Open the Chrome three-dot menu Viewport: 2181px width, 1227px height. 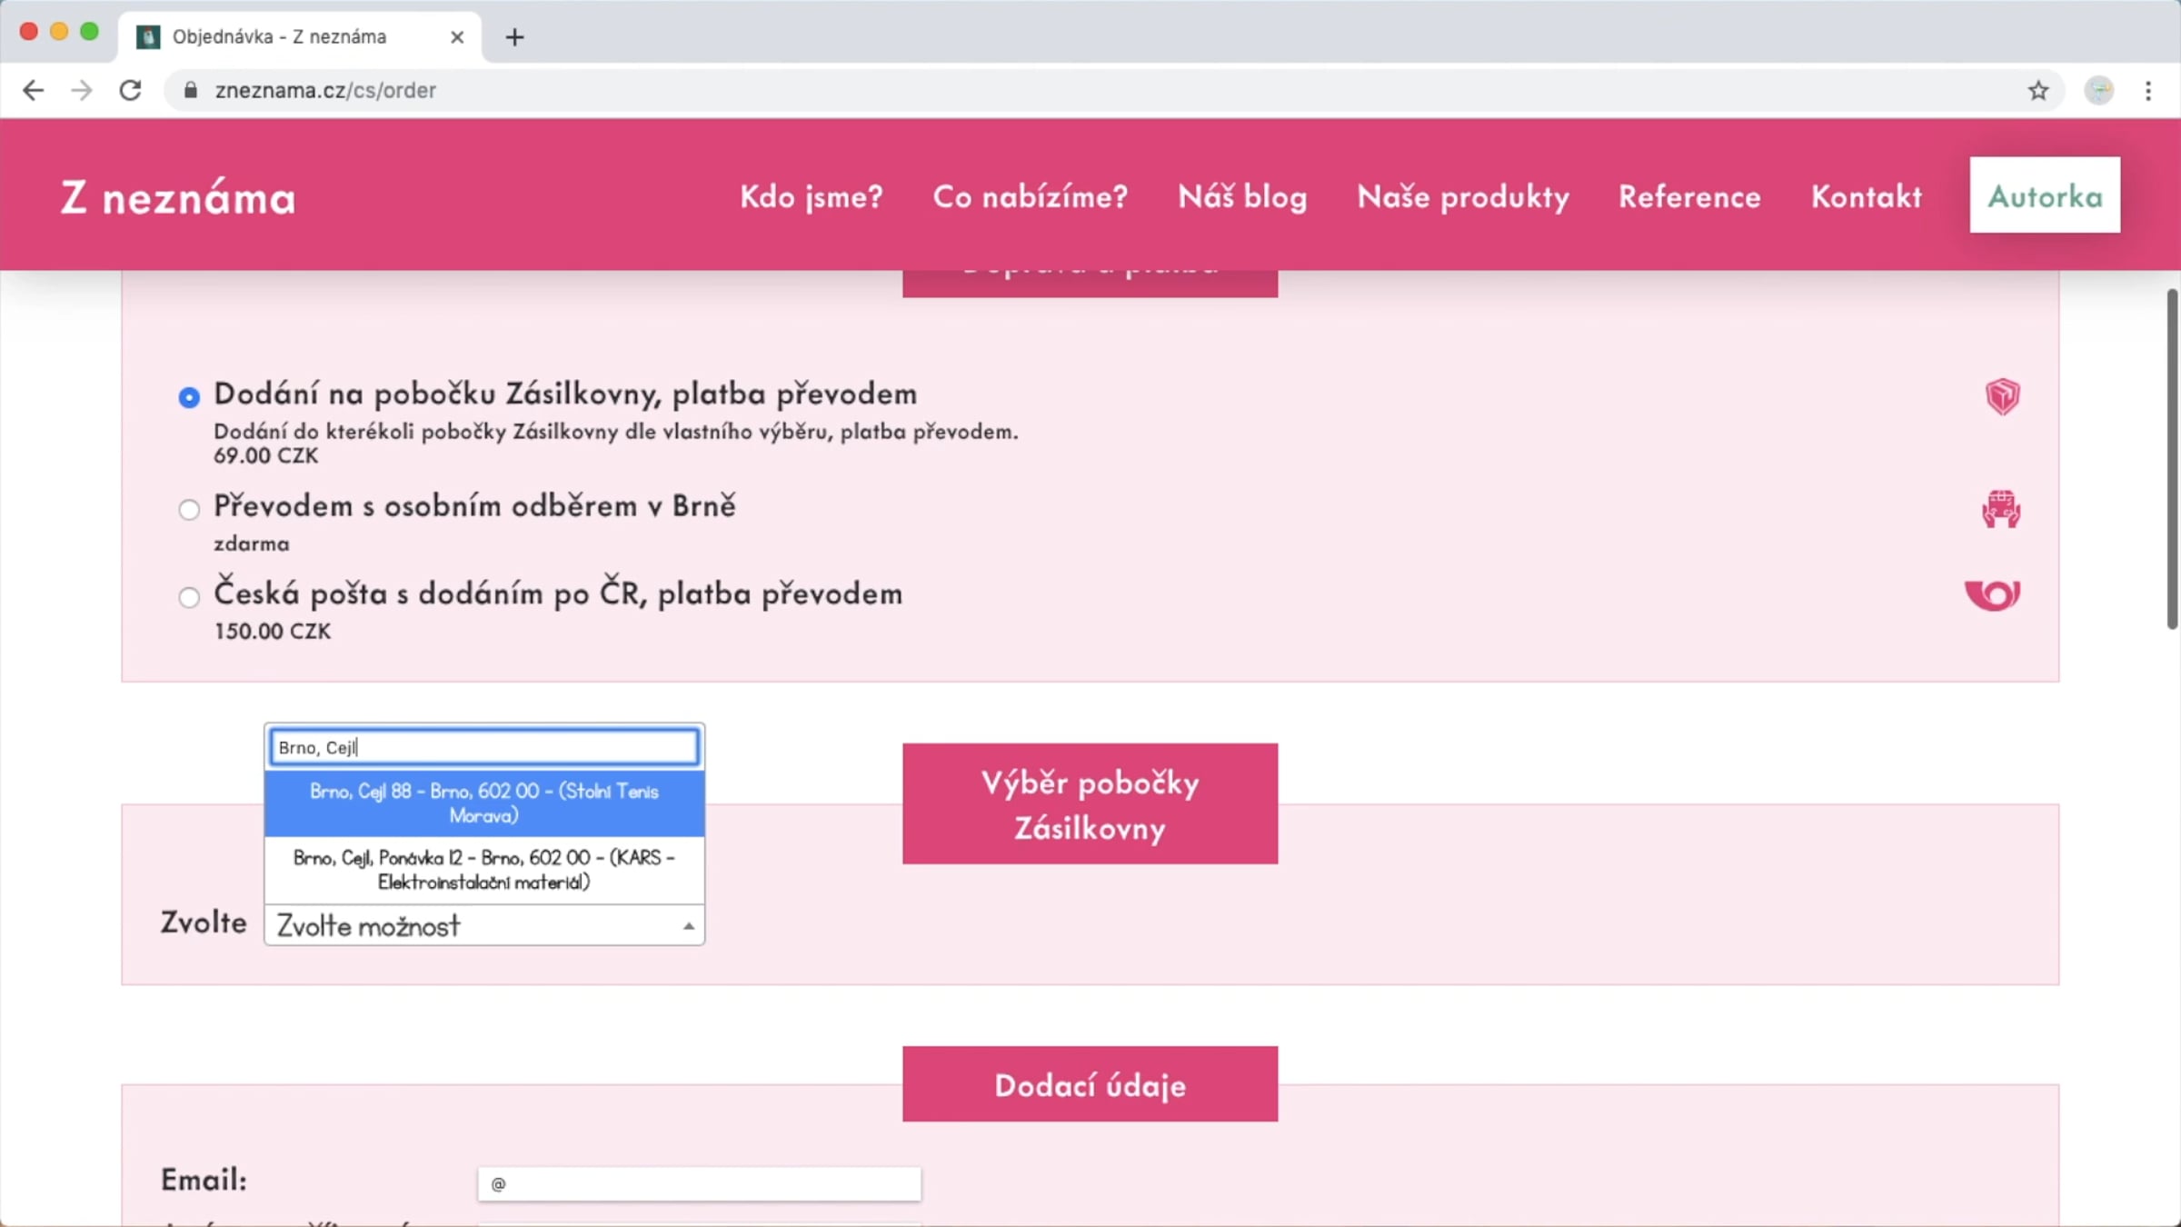click(2148, 90)
